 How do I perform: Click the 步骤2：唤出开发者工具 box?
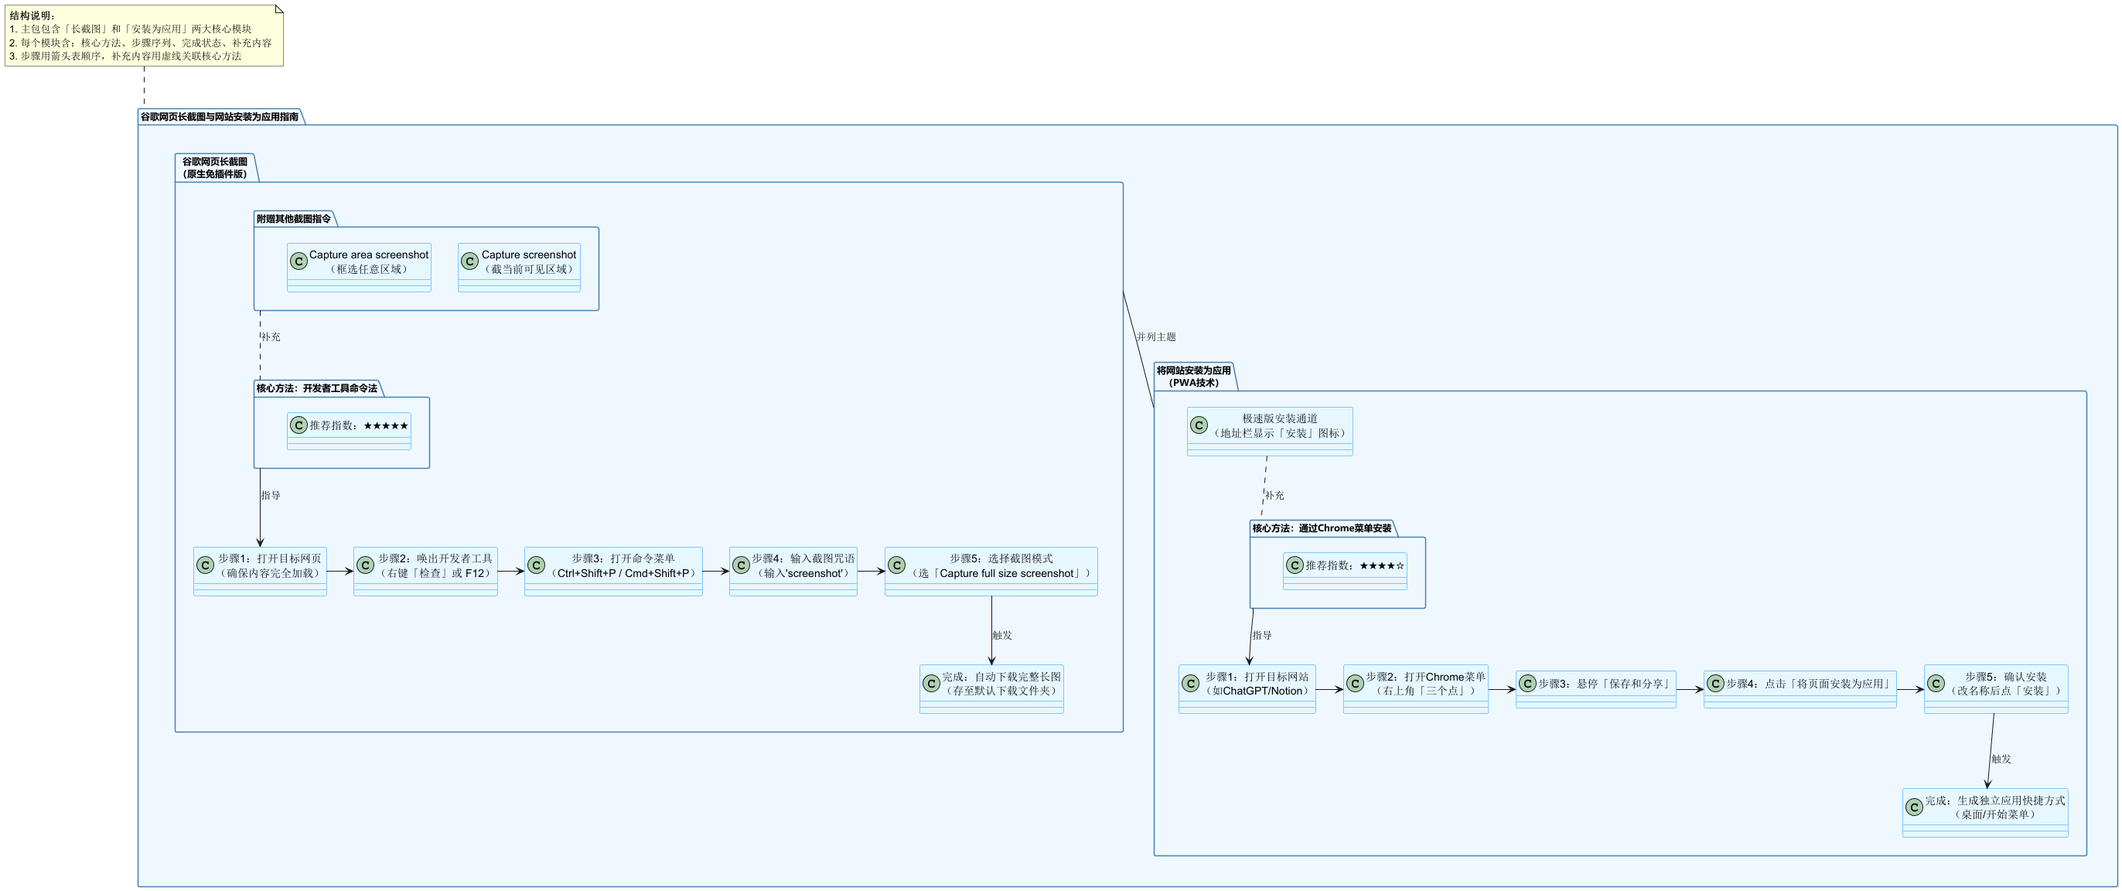[435, 566]
